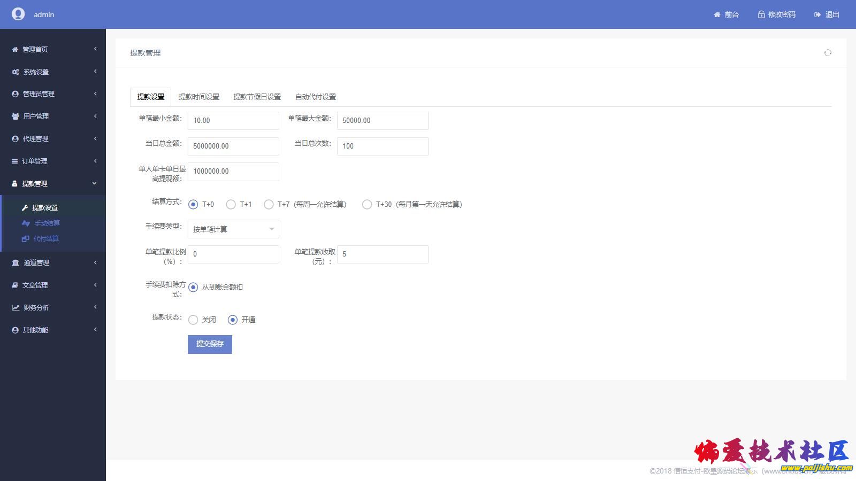
Task: Click the bank icon for 通道管理
Action: tap(16, 263)
